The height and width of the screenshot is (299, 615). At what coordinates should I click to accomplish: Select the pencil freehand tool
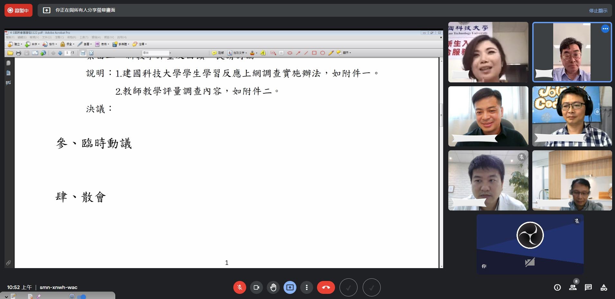[x=331, y=53]
